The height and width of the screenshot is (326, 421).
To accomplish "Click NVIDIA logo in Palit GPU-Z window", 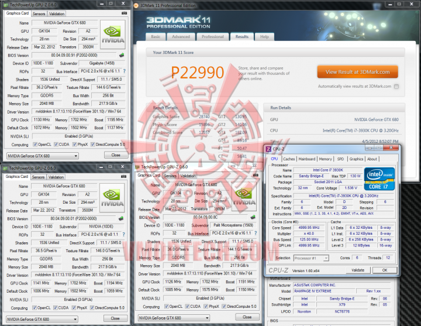I will pos(244,198).
